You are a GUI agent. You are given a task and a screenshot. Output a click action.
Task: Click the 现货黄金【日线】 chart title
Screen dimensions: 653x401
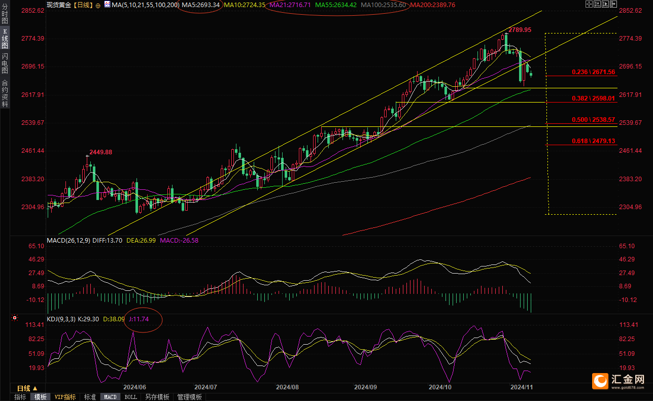70,5
